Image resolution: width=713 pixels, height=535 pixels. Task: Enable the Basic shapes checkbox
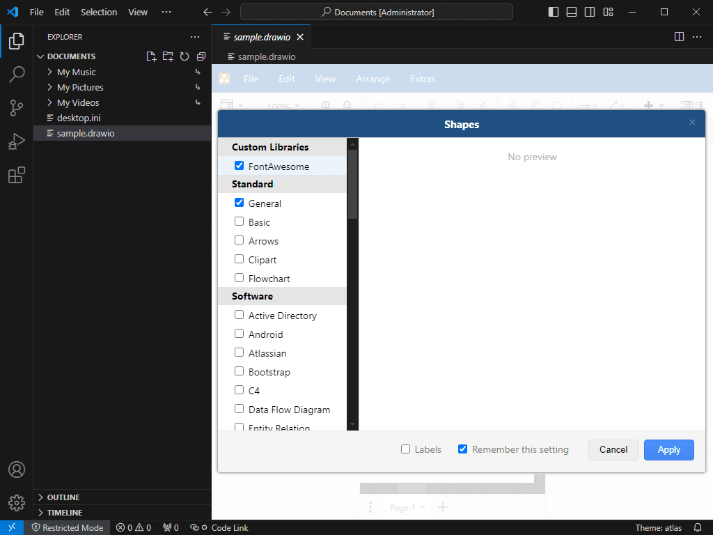[x=240, y=222]
